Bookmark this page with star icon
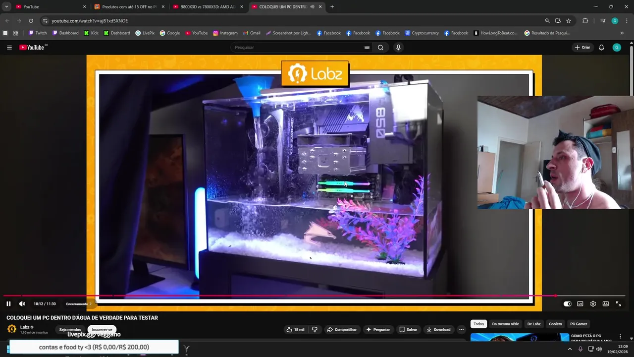The image size is (634, 357). click(569, 21)
